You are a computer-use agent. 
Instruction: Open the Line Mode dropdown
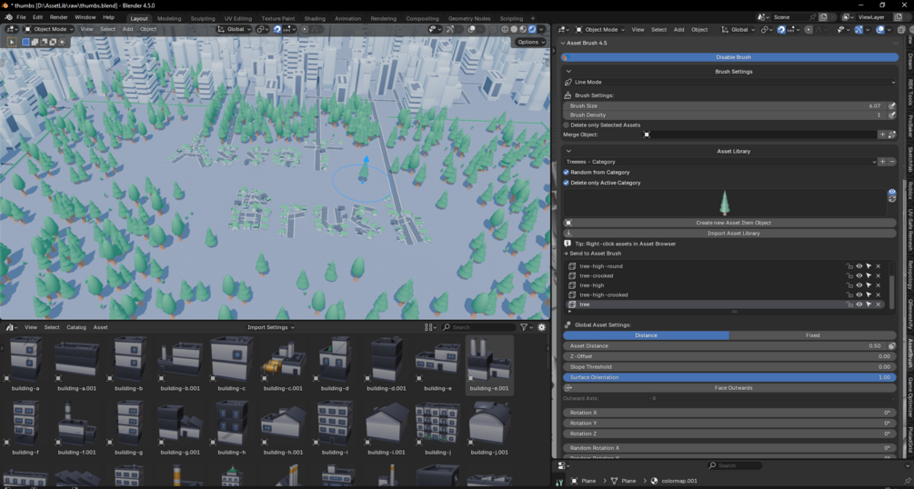[729, 82]
